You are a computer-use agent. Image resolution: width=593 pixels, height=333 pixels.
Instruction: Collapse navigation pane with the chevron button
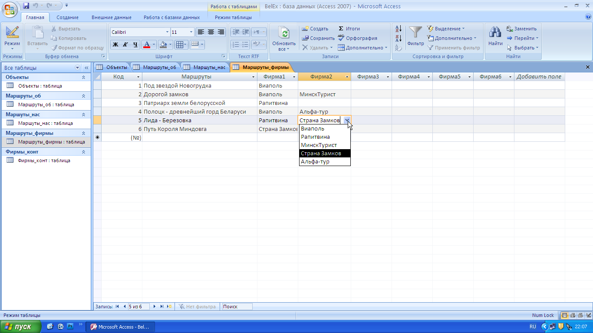tap(86, 68)
